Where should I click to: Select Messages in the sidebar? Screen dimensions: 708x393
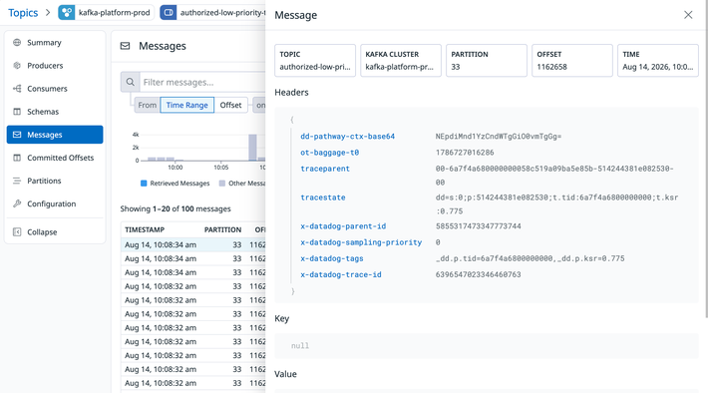tap(55, 135)
